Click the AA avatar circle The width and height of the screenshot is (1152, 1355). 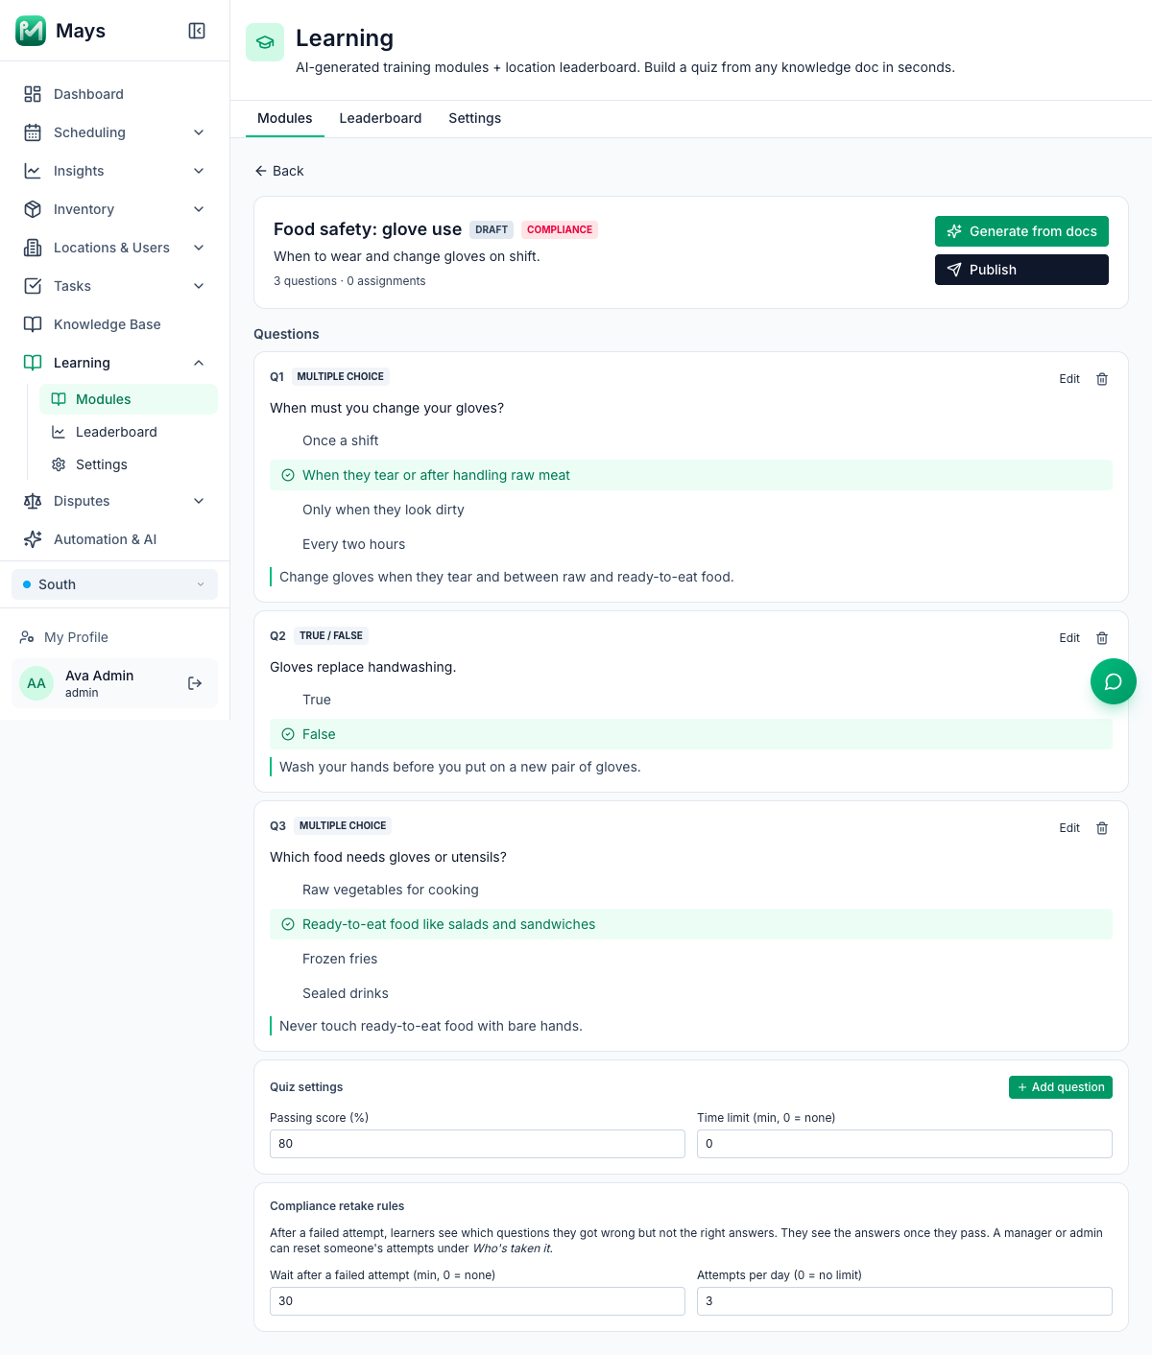[36, 683]
